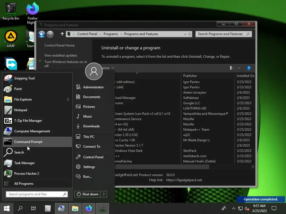Open File Explorer in Start menu
The image size is (286, 214).
tap(37, 99)
